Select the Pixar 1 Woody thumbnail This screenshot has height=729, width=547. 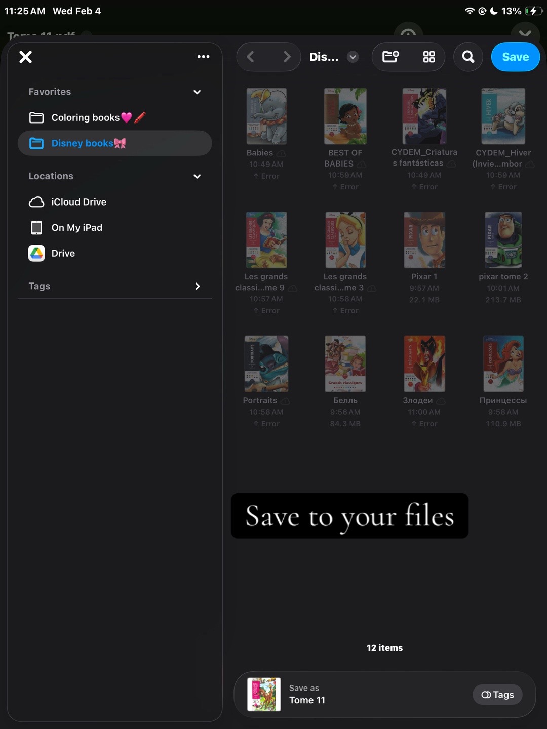tap(424, 240)
